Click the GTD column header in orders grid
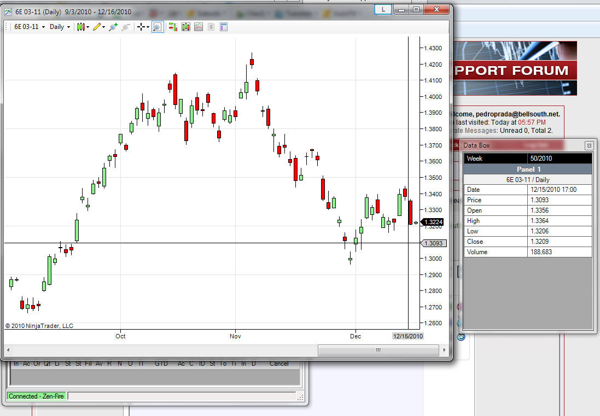The image size is (600, 416). 161,364
